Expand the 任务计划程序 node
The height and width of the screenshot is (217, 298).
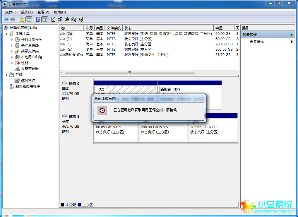point(12,40)
